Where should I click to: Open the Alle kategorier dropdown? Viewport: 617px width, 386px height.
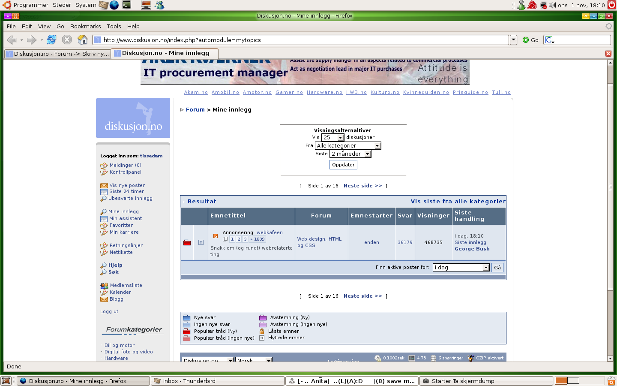click(348, 146)
